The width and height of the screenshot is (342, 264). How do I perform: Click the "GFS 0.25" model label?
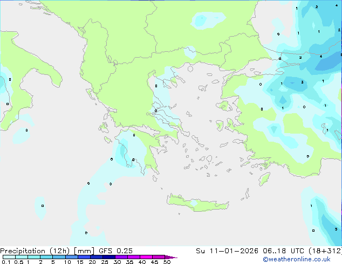tap(115, 251)
